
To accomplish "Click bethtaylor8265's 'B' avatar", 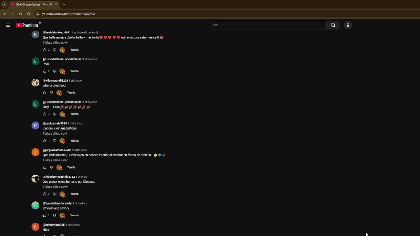I will (35, 227).
